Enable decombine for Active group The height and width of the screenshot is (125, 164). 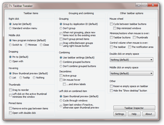point(61,76)
